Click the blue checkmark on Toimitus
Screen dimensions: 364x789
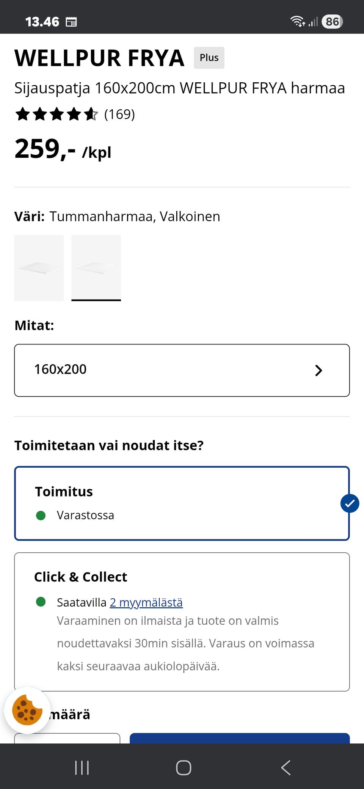350,503
